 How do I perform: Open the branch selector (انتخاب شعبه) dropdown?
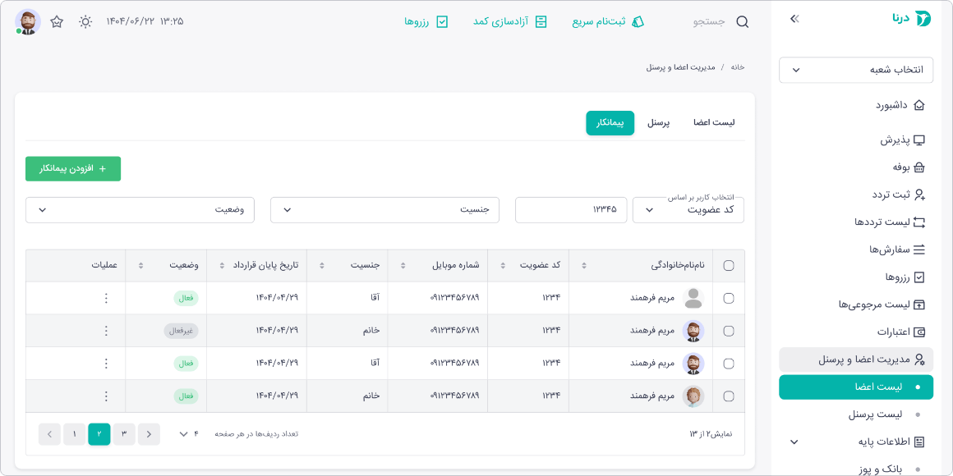(x=856, y=70)
